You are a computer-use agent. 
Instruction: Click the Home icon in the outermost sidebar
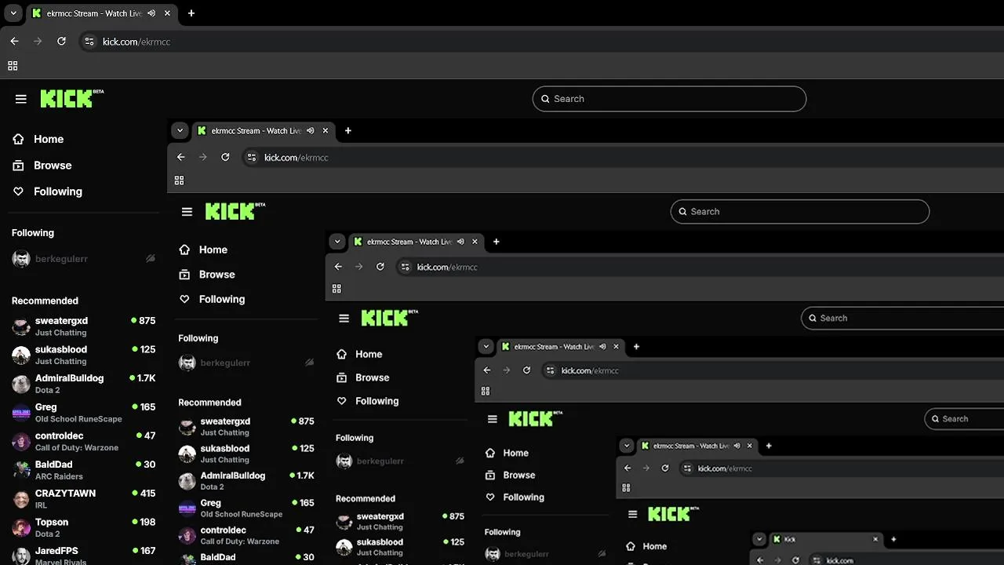19,139
